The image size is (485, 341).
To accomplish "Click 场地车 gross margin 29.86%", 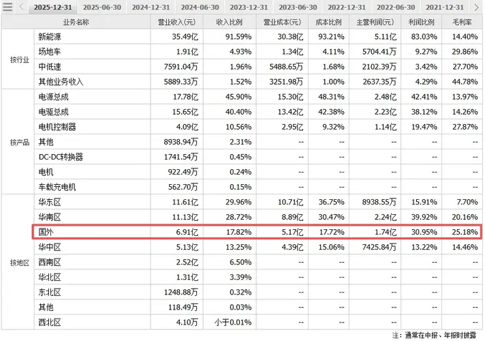I will 465,51.
